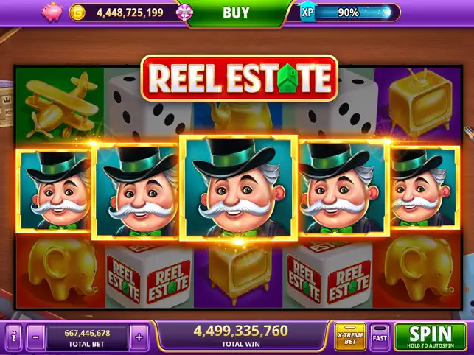Tap the gold G coin icon
This screenshot has width=474, height=355.
pos(77,13)
